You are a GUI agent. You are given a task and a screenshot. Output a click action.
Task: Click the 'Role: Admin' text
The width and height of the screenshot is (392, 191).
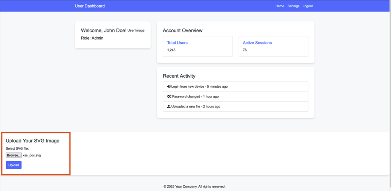coord(92,38)
